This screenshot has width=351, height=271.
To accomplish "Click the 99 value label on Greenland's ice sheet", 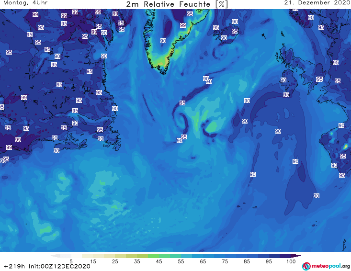I will (x=183, y=25).
